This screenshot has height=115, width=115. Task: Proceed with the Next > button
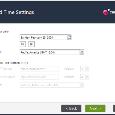coord(95,108)
